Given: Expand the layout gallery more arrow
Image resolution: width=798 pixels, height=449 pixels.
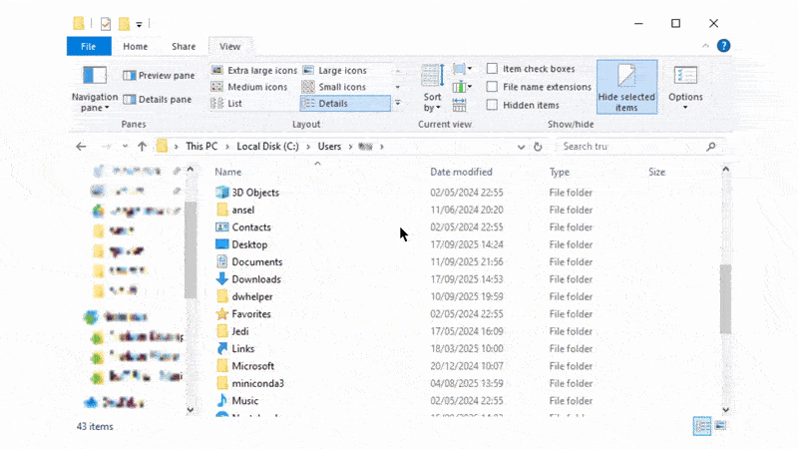Looking at the screenshot, I should click(x=398, y=104).
